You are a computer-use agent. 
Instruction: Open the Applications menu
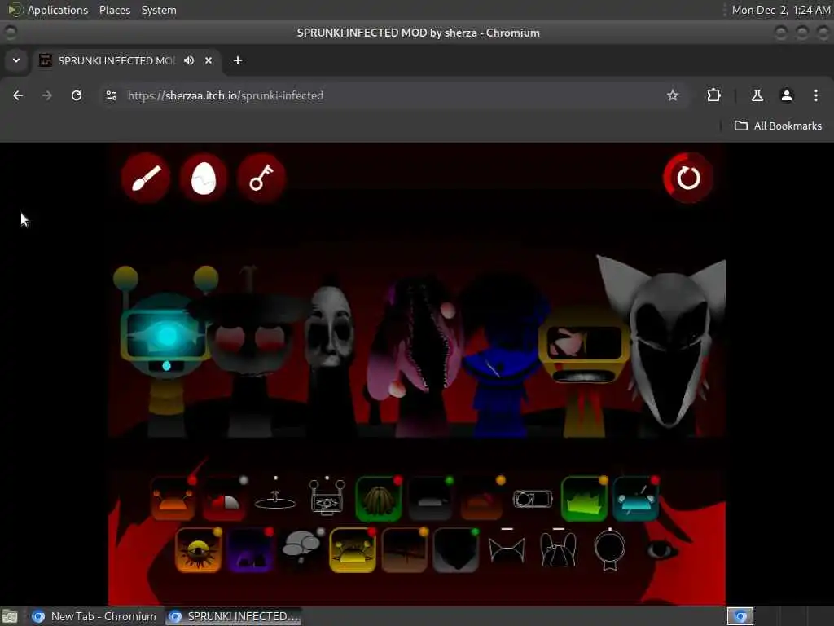point(58,10)
